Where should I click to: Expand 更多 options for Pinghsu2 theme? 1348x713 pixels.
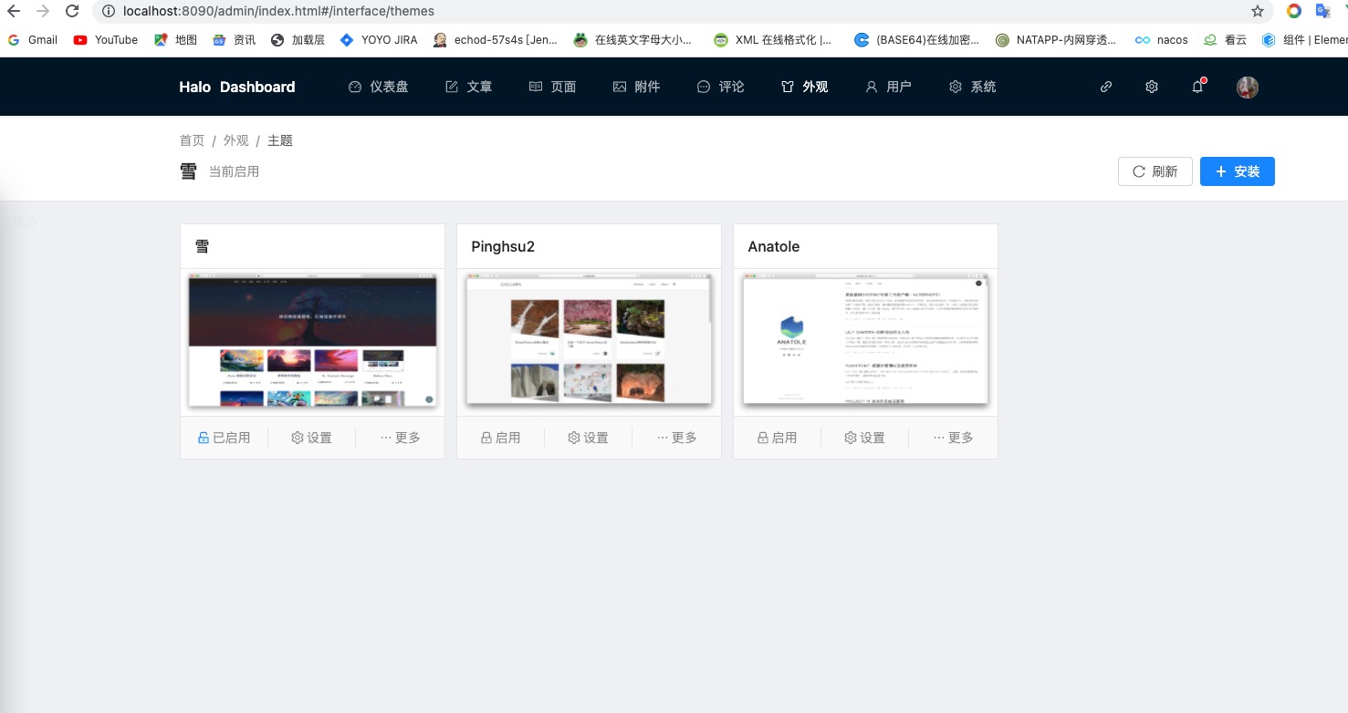[x=676, y=438]
